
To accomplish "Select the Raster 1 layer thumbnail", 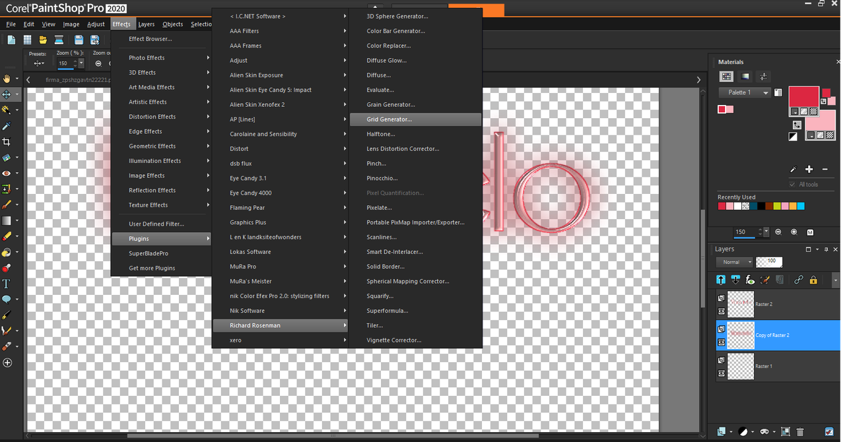I will 741,366.
